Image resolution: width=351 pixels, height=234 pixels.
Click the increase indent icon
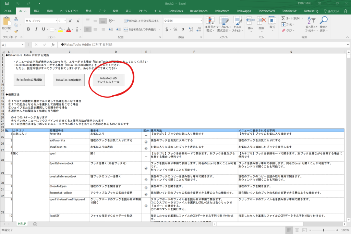pyautogui.click(x=118, y=29)
